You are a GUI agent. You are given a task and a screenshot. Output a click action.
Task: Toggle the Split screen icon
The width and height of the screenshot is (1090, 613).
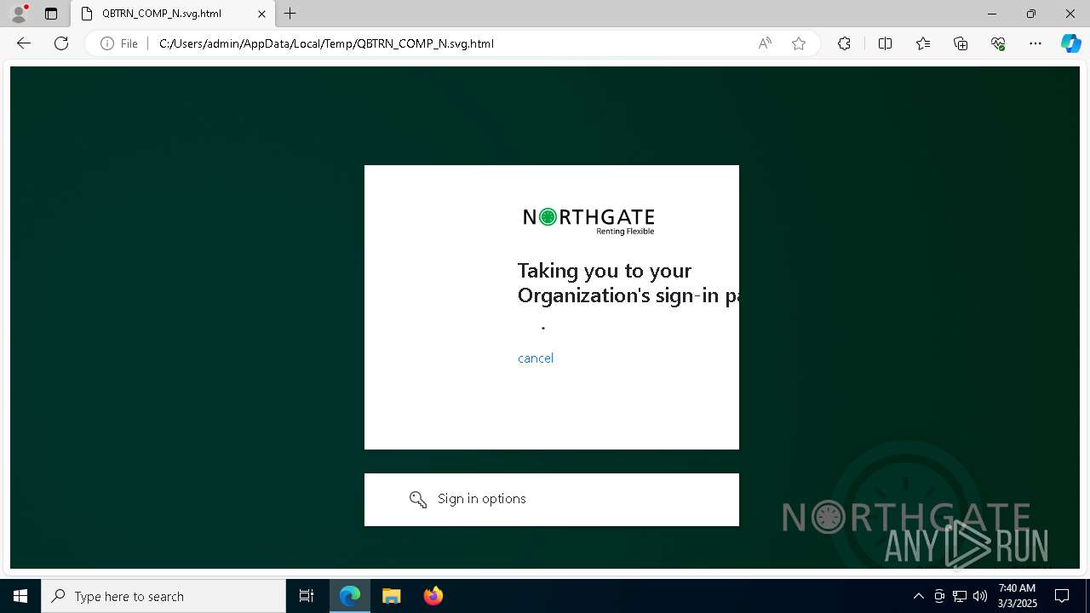(x=885, y=43)
